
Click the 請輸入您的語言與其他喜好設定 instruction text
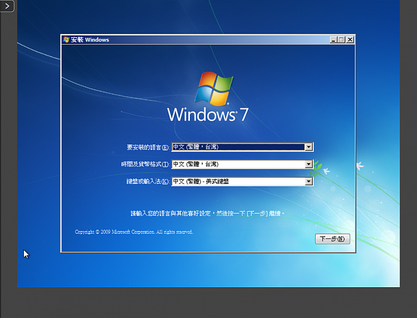point(207,213)
